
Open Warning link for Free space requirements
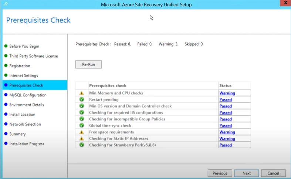(227, 132)
